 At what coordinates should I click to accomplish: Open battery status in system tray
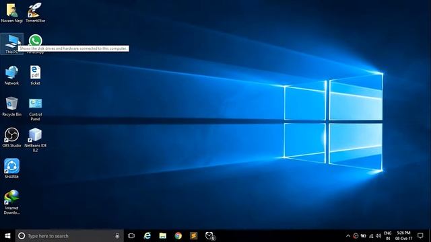tap(364, 236)
